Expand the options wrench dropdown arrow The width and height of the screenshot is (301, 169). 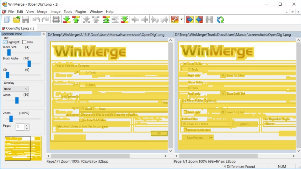click(x=181, y=19)
